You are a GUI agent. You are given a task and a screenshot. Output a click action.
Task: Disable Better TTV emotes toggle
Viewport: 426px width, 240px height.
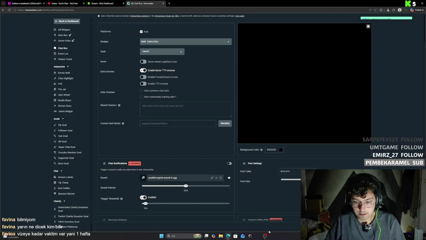pyautogui.click(x=143, y=70)
